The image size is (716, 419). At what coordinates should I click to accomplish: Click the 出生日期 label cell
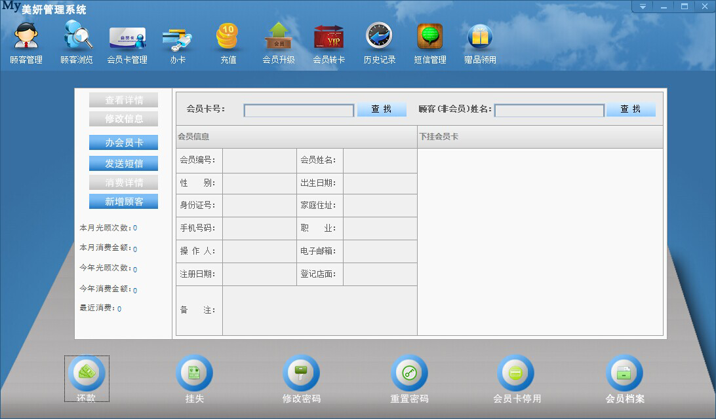click(x=320, y=183)
